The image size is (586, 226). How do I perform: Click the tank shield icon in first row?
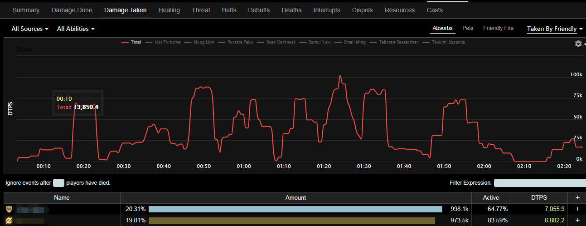[x=9, y=209]
